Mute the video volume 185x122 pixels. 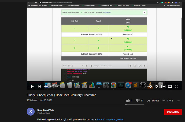pos(46,87)
